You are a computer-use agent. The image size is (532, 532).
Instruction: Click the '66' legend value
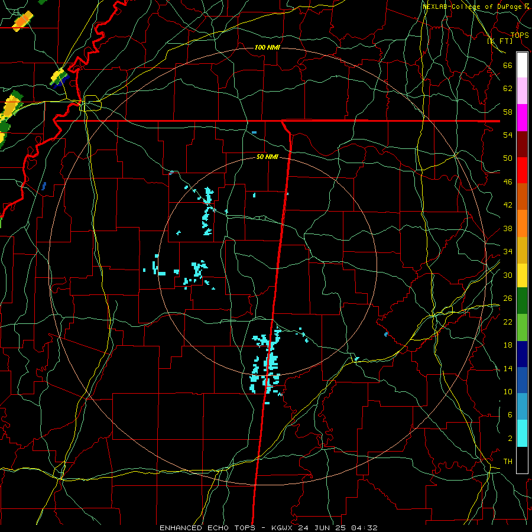point(508,66)
